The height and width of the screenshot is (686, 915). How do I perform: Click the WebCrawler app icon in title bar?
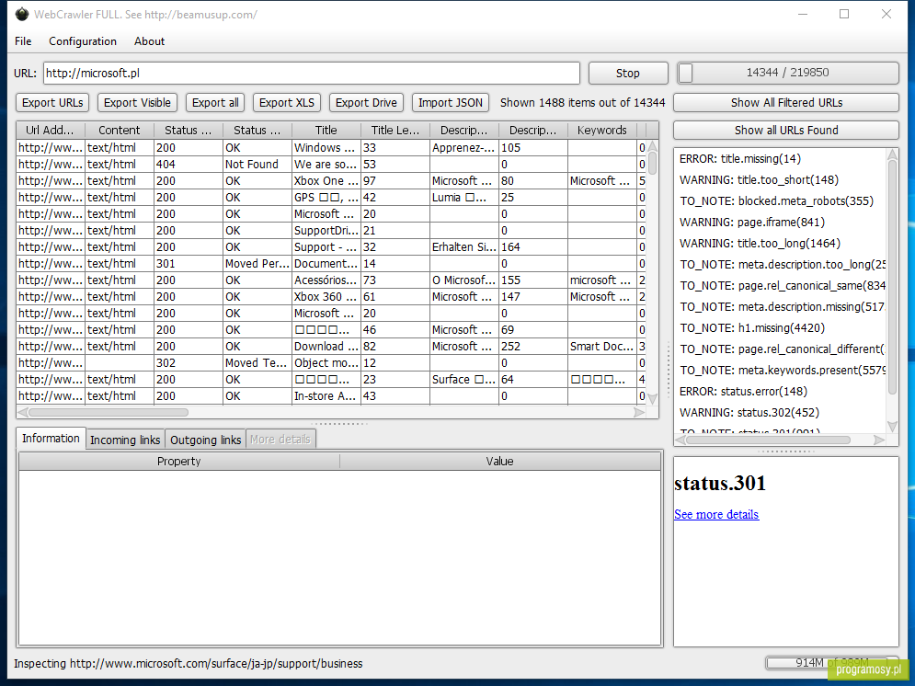click(21, 14)
